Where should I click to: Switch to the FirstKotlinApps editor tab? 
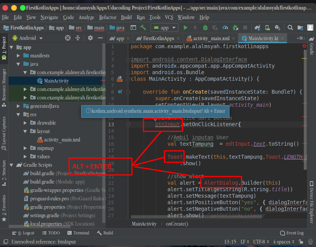point(158,38)
